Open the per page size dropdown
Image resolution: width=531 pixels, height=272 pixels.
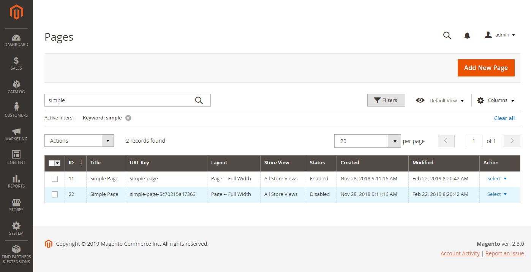[368, 141]
